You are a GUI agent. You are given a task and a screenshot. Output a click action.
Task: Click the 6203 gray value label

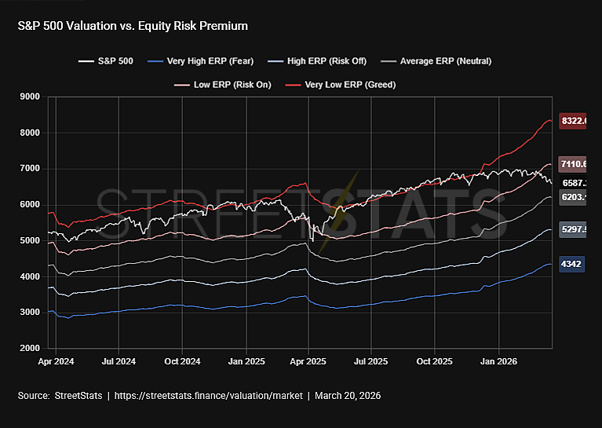tap(572, 197)
